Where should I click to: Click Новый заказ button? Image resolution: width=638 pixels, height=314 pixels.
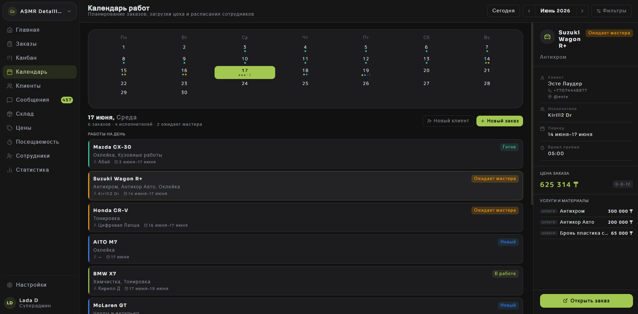click(500, 121)
